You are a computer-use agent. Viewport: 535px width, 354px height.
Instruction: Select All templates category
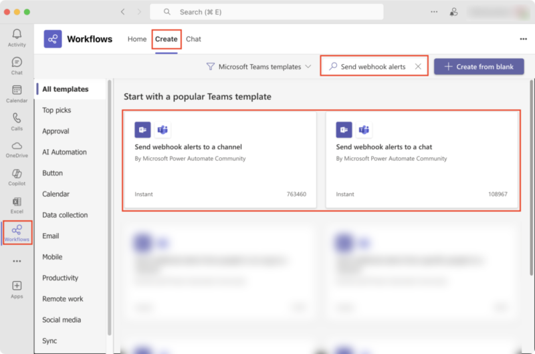tap(71, 89)
